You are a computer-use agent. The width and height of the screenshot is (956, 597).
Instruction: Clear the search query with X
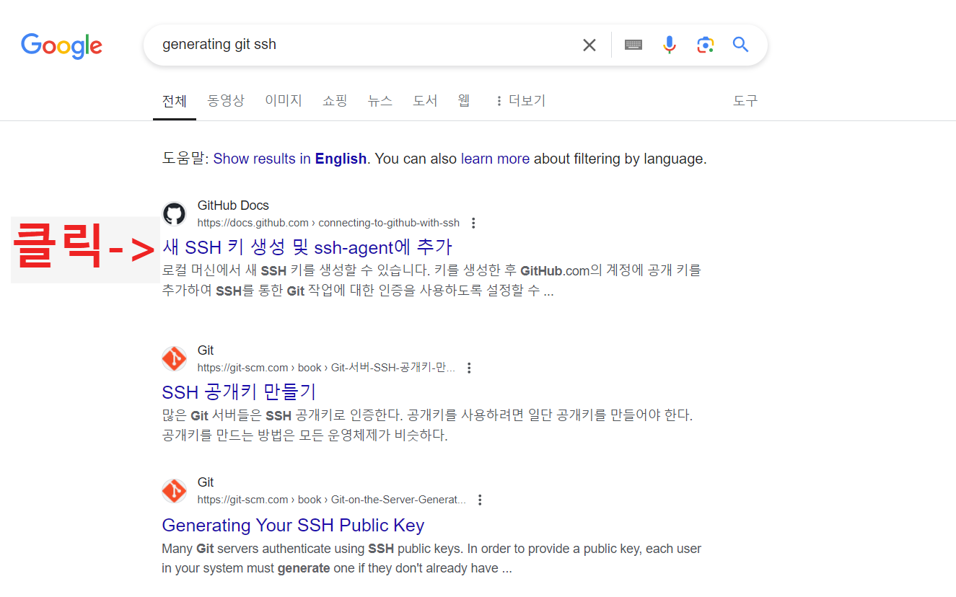[x=589, y=45]
